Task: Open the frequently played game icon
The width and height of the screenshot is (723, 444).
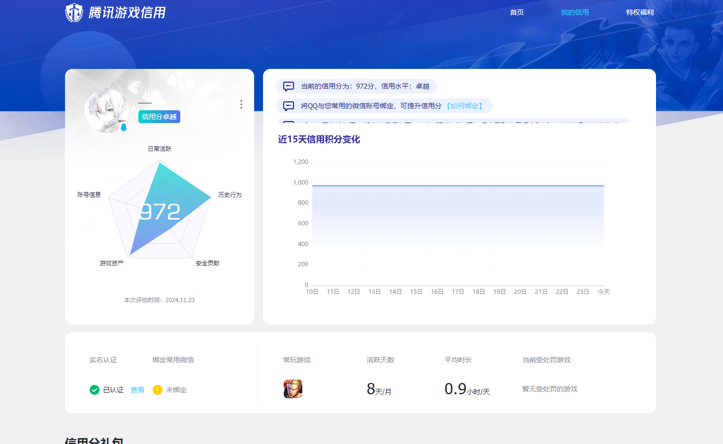Action: point(293,389)
